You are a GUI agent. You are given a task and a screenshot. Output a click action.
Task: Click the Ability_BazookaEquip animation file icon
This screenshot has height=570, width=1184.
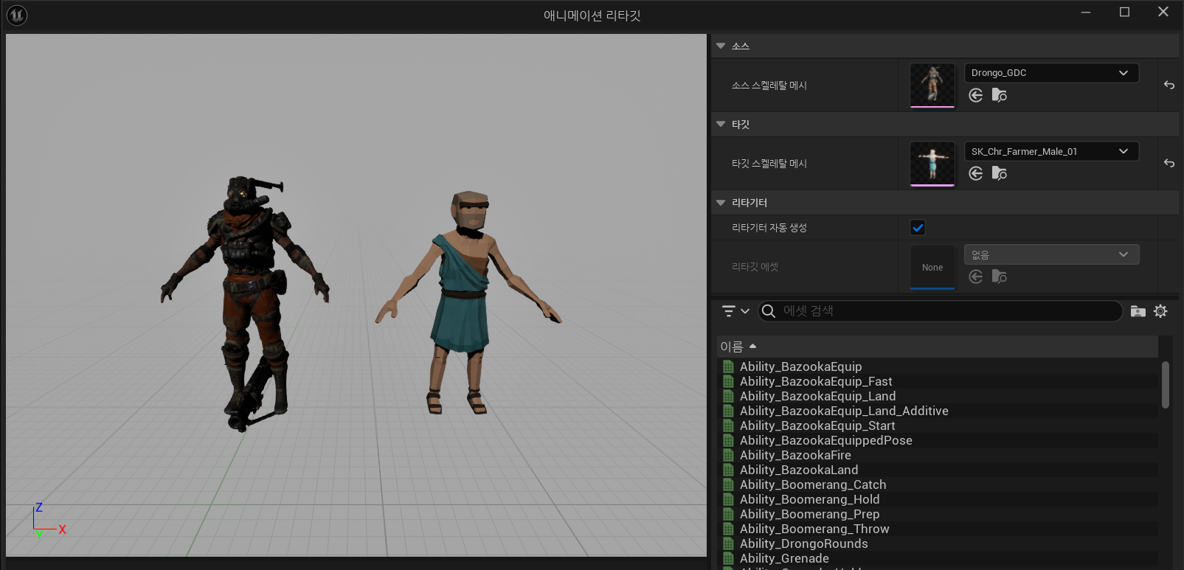coord(728,366)
